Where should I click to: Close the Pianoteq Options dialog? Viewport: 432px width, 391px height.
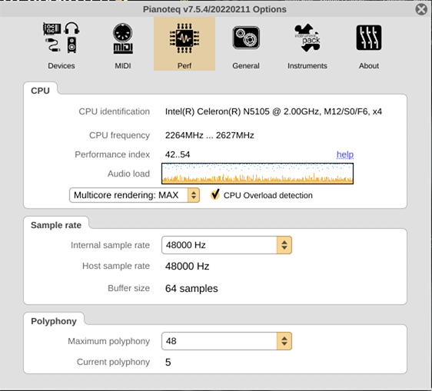(x=421, y=10)
